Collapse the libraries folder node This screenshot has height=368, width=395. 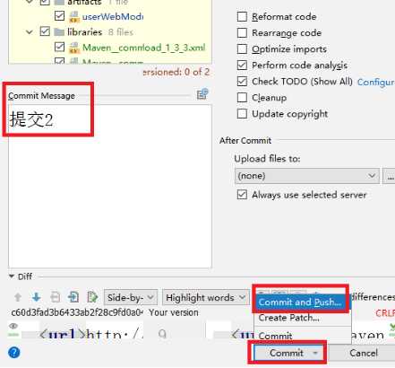[30, 31]
